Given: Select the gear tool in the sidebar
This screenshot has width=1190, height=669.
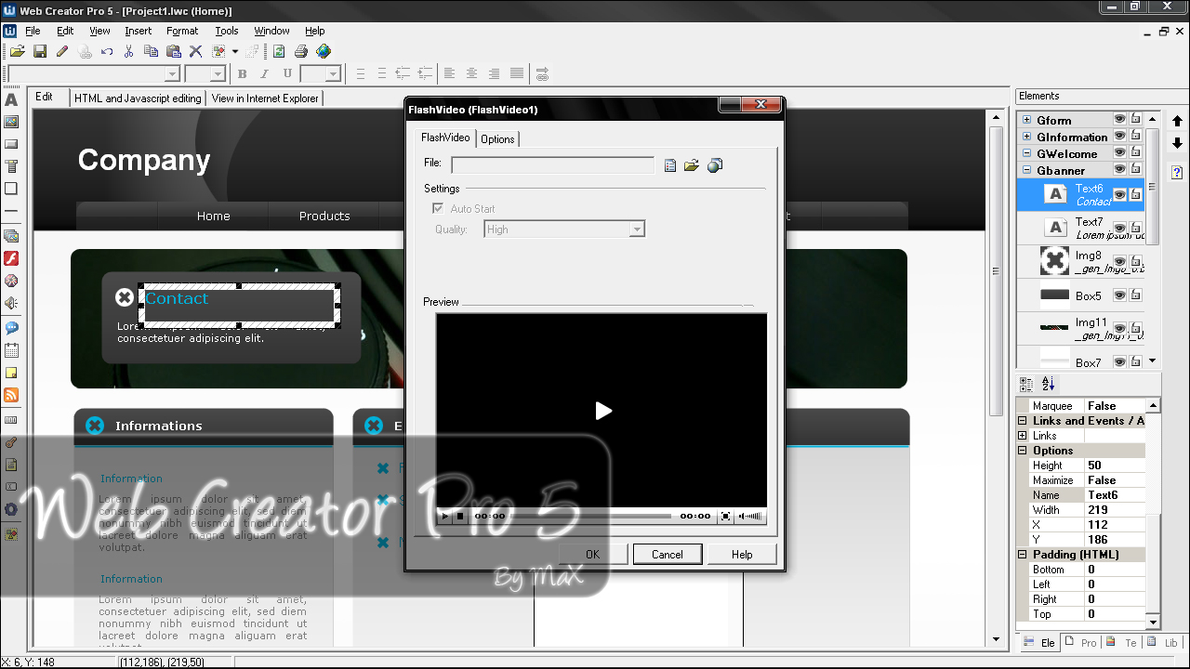Looking at the screenshot, I should [11, 509].
